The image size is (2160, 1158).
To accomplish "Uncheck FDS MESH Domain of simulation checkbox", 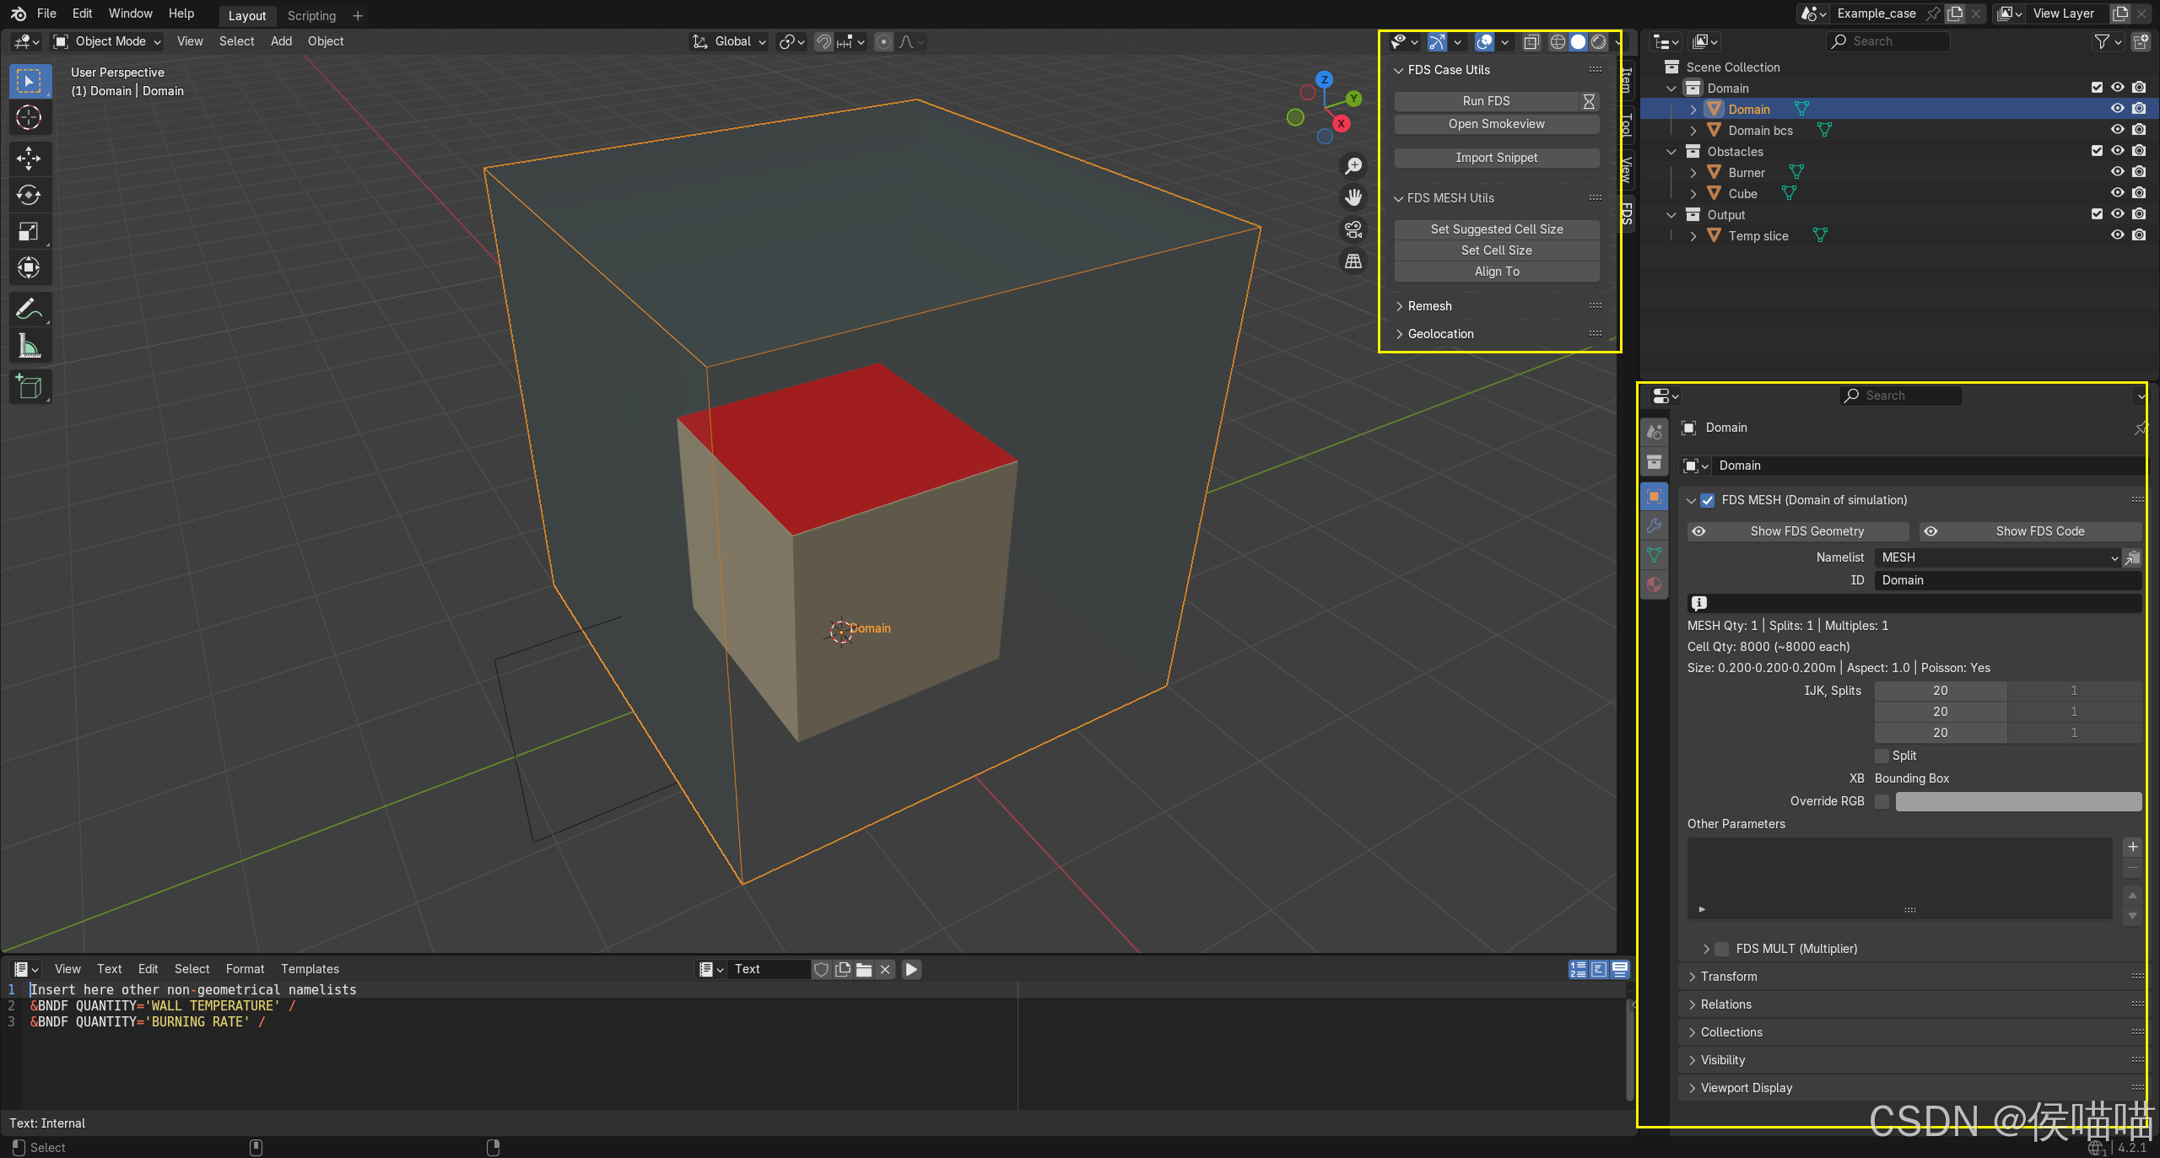I will pos(1708,500).
